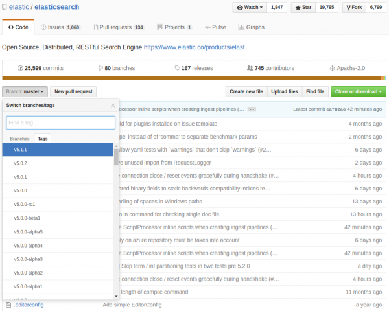Click the .editorconfig file icon
Image resolution: width=389 pixels, height=311 pixels.
[8, 305]
